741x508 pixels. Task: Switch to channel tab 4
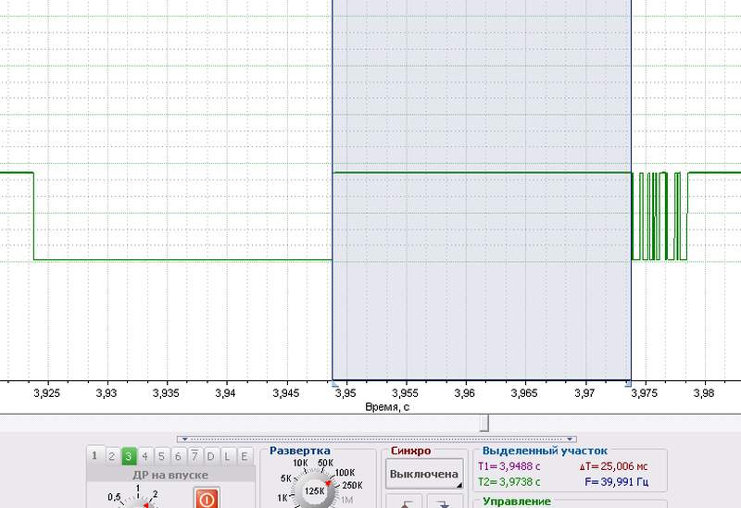(x=144, y=455)
